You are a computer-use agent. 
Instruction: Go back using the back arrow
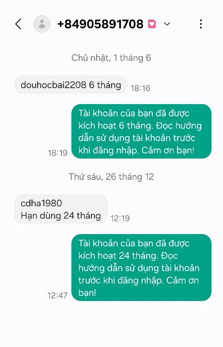(19, 24)
